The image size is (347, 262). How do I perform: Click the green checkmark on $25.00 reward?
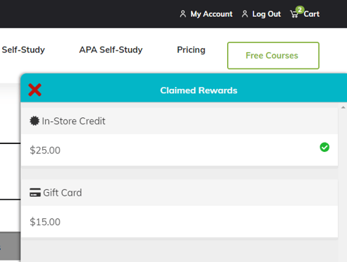point(324,147)
